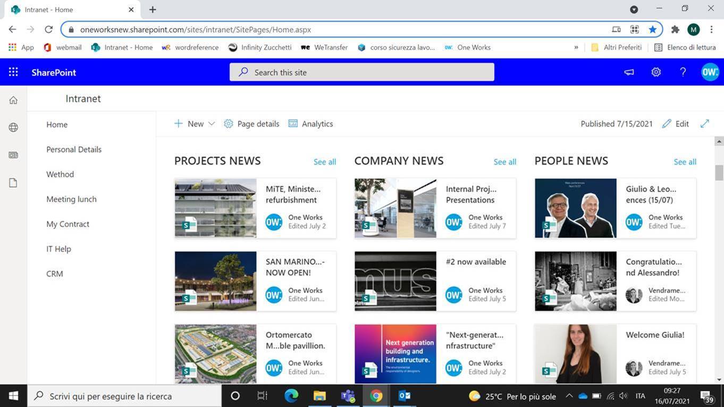This screenshot has width=724, height=407.
Task: Select the home icon in the left rail
Action: 12,99
